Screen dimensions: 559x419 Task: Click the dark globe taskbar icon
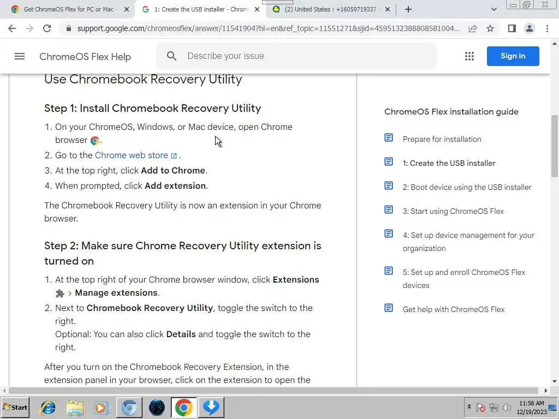coord(157,407)
